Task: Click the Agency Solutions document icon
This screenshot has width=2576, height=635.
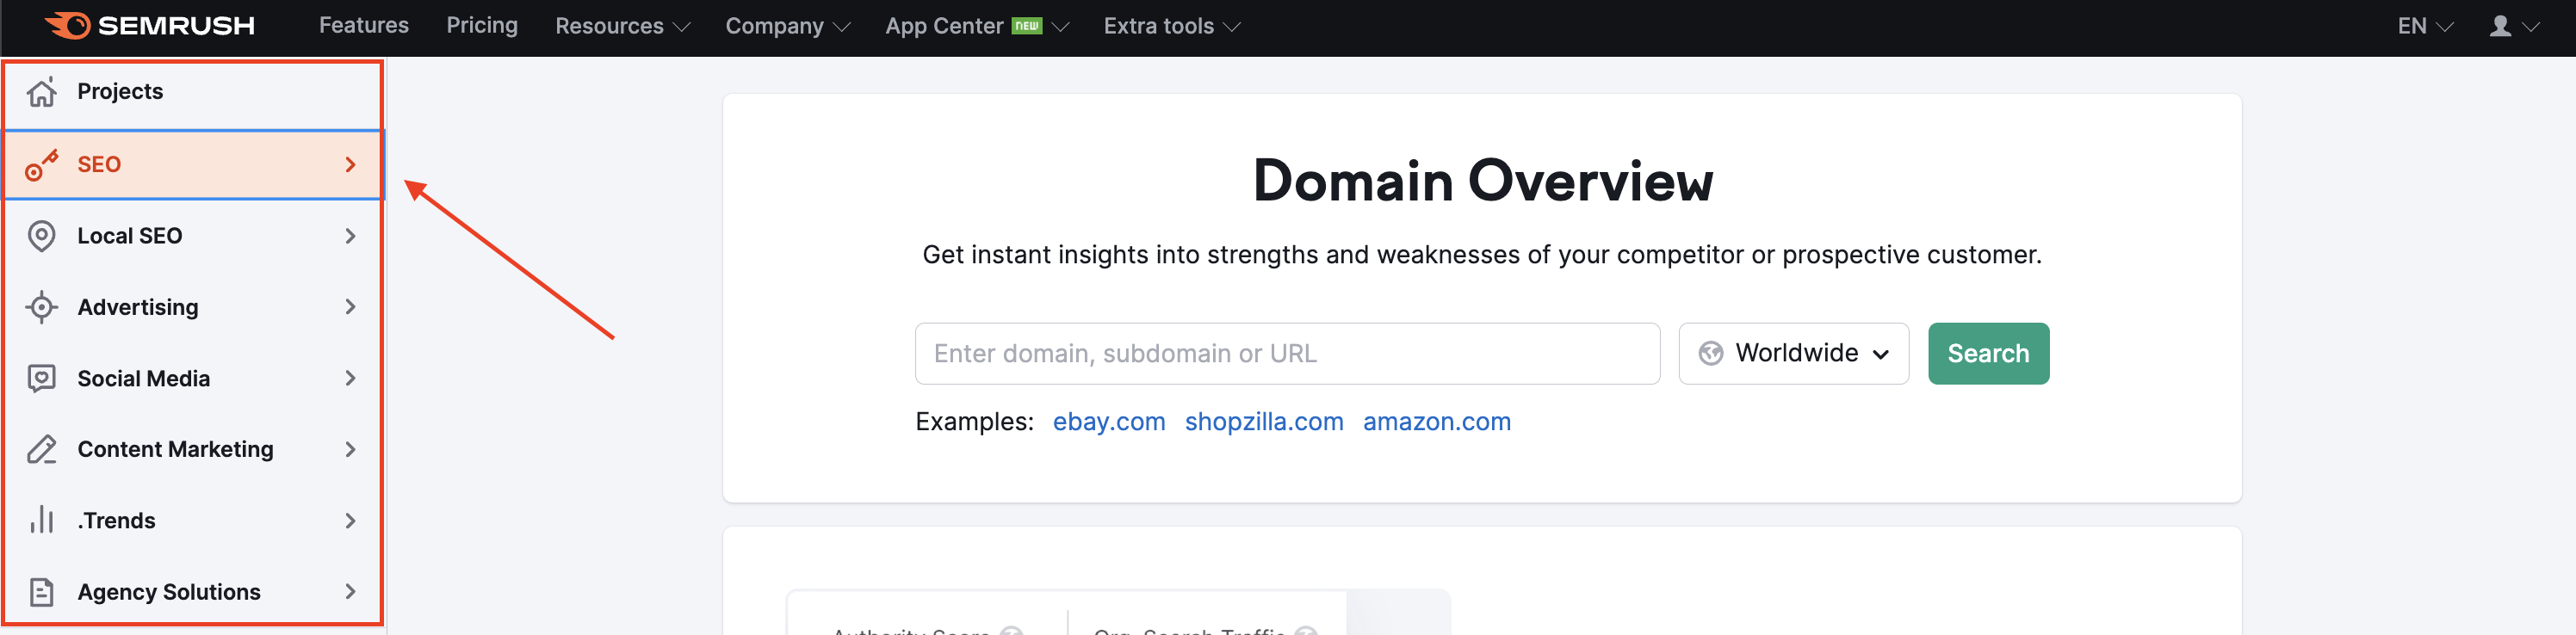Action: [x=41, y=592]
